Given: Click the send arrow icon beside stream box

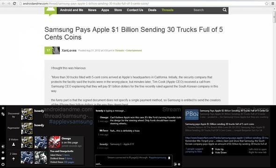Looking at the screenshot, I should [175, 164].
